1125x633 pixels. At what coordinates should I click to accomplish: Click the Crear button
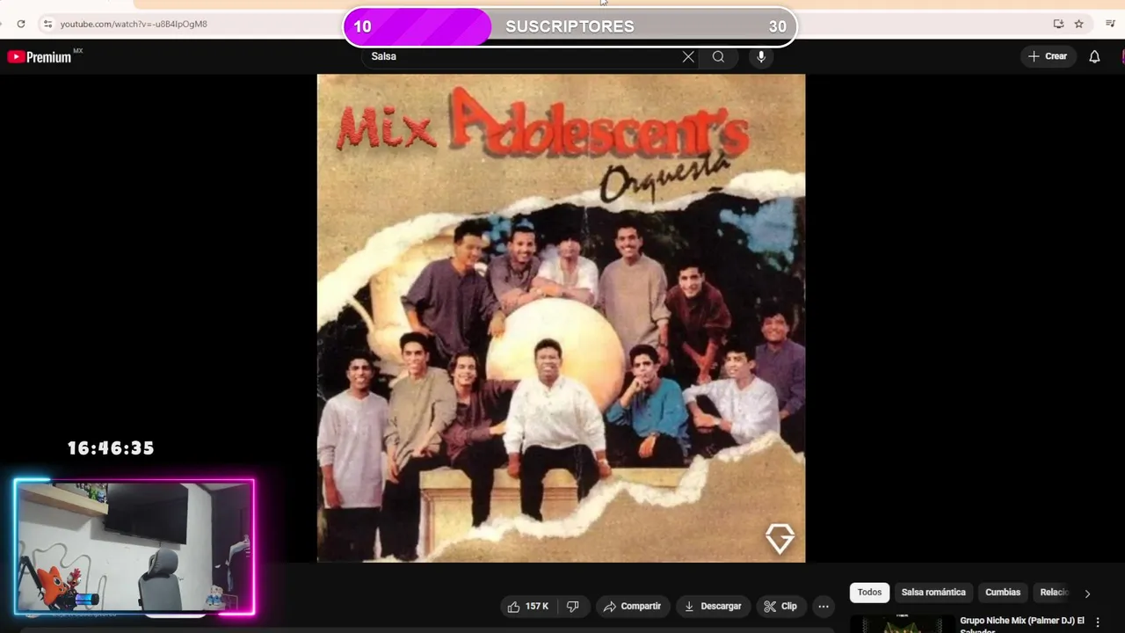click(1048, 56)
